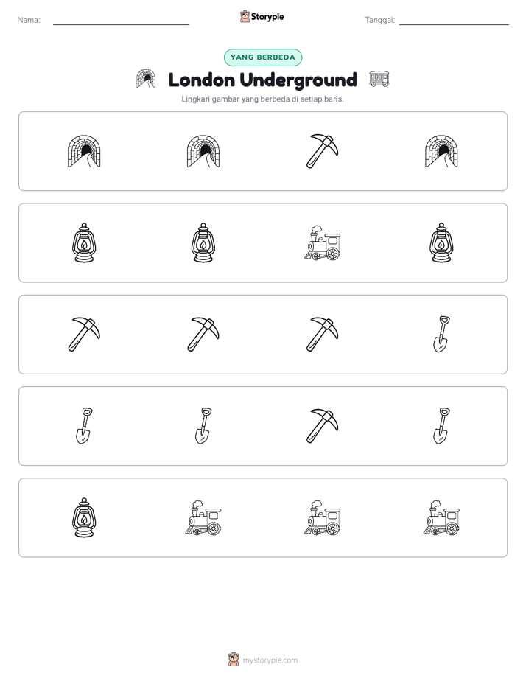Select the second tunnel in the first row
526x681 pixels.
click(203, 151)
